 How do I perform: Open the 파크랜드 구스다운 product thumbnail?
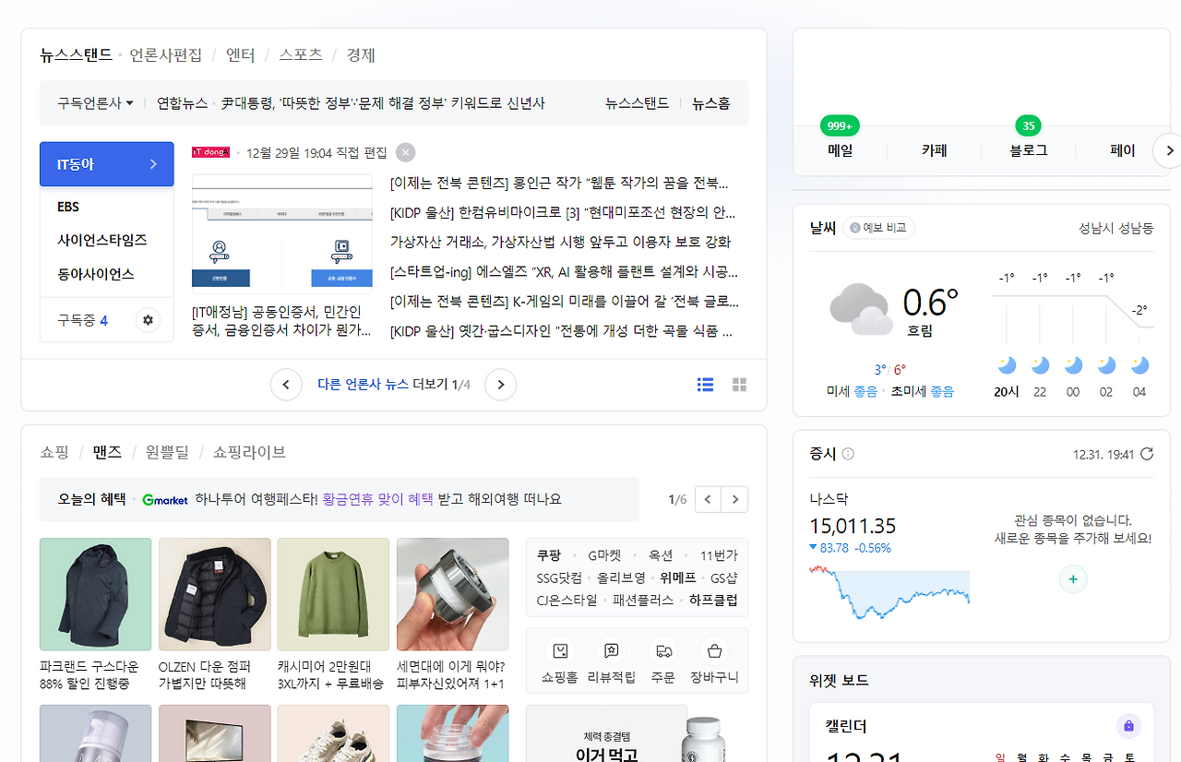pyautogui.click(x=95, y=594)
